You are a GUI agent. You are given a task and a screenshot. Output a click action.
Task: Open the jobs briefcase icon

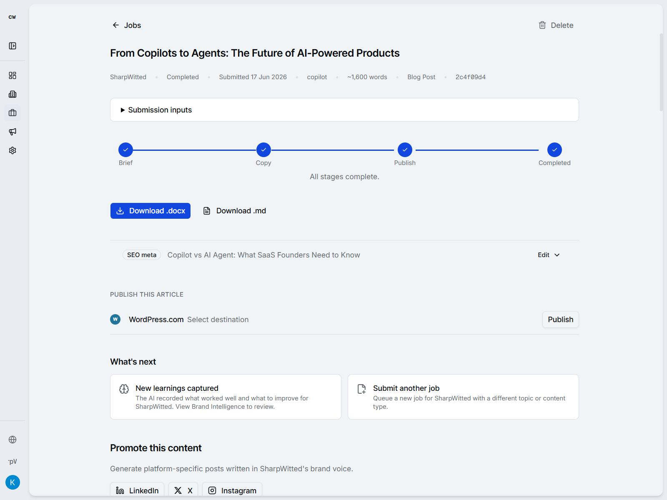13,113
